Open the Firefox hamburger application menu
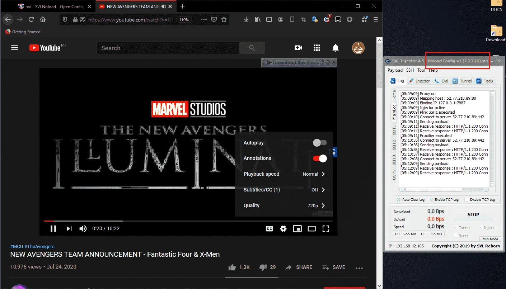The image size is (506, 289). 375,20
